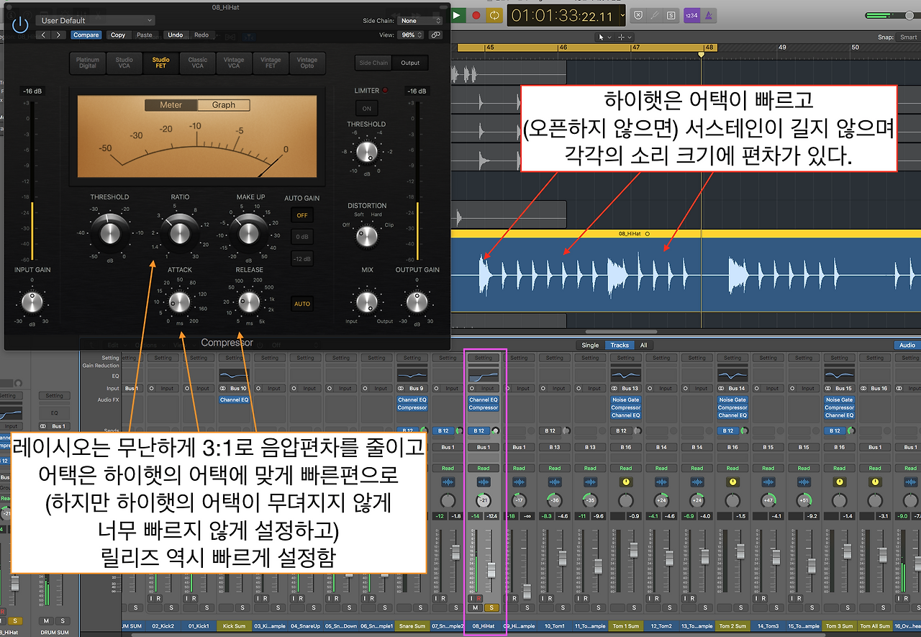Toggle the purple 1234 count-in button
Screen dimensions: 921x637
[x=691, y=14]
